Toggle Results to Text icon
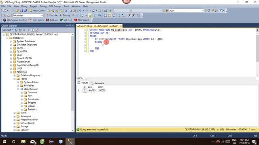This screenshot has height=145, width=259. (105, 15)
